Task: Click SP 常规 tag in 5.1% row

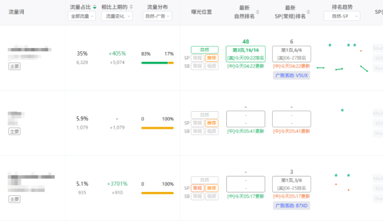Action: [197, 188]
